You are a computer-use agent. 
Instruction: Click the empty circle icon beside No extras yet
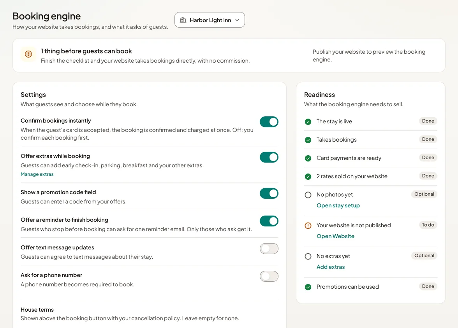(x=308, y=256)
